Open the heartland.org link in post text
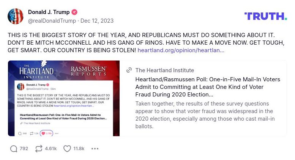The height and width of the screenshot is (160, 295). click(181, 50)
